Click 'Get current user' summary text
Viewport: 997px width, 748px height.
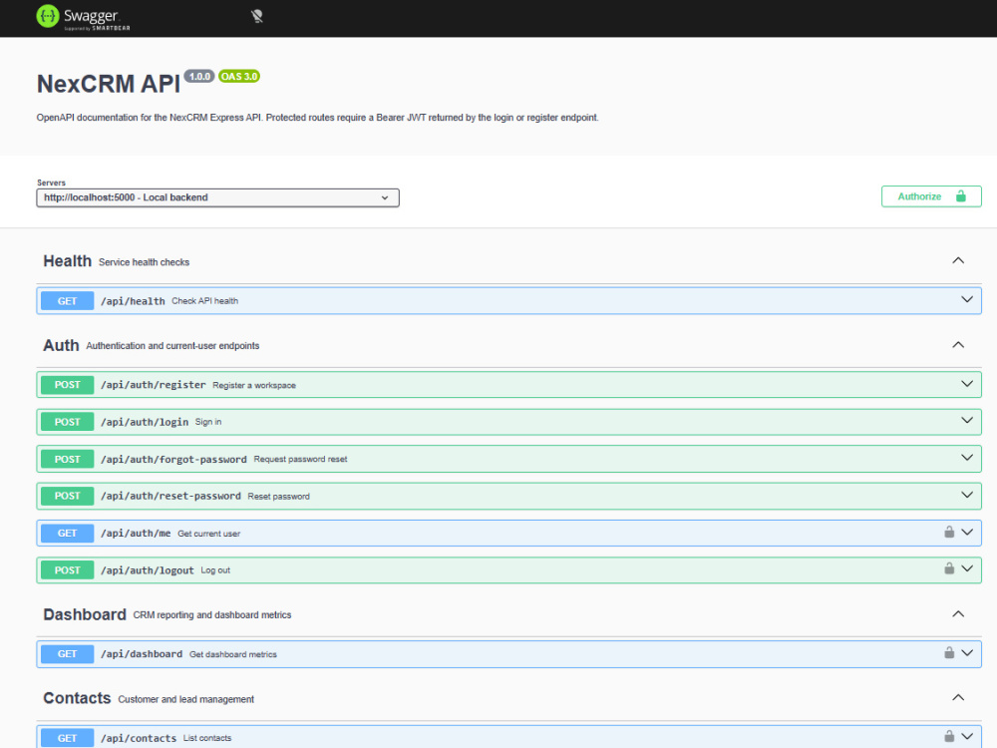[208, 534]
